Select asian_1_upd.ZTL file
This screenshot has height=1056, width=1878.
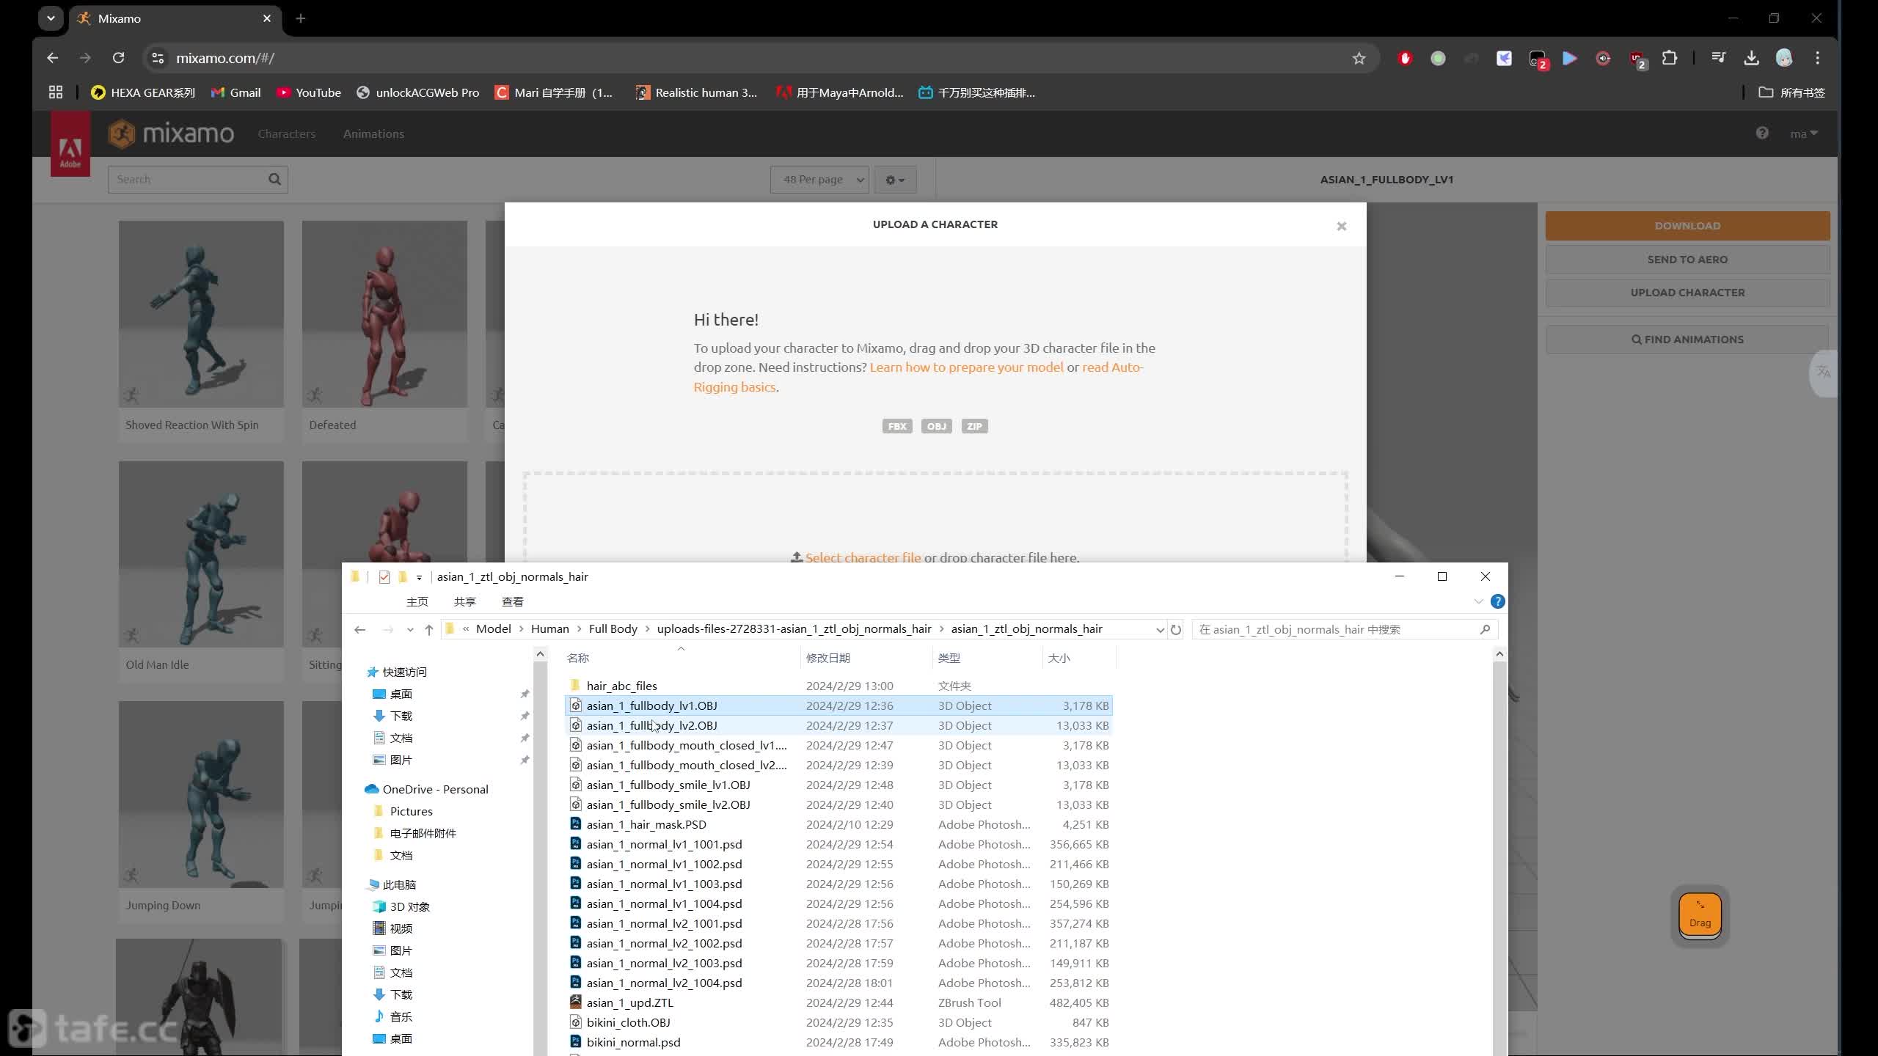point(839,1002)
